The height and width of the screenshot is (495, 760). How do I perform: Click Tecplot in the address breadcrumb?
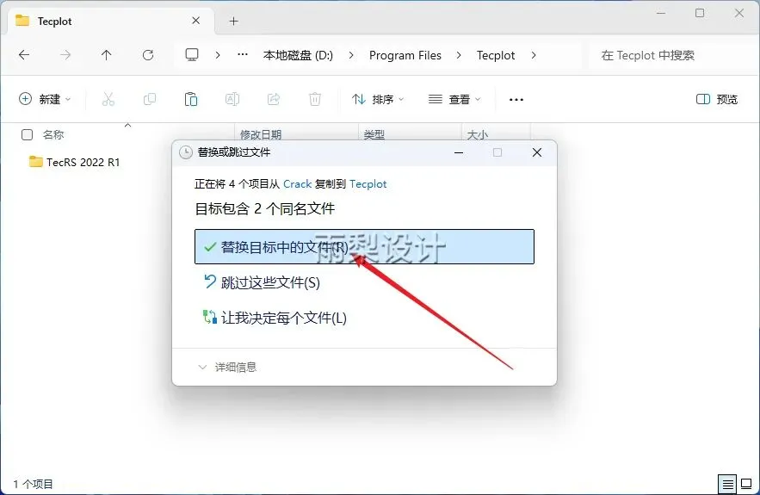496,55
